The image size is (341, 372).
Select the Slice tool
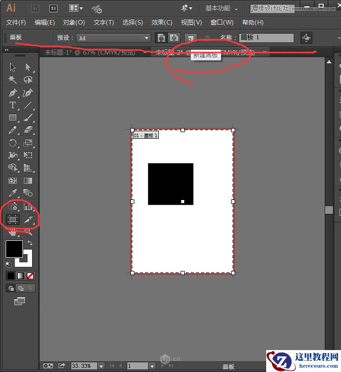(29, 219)
